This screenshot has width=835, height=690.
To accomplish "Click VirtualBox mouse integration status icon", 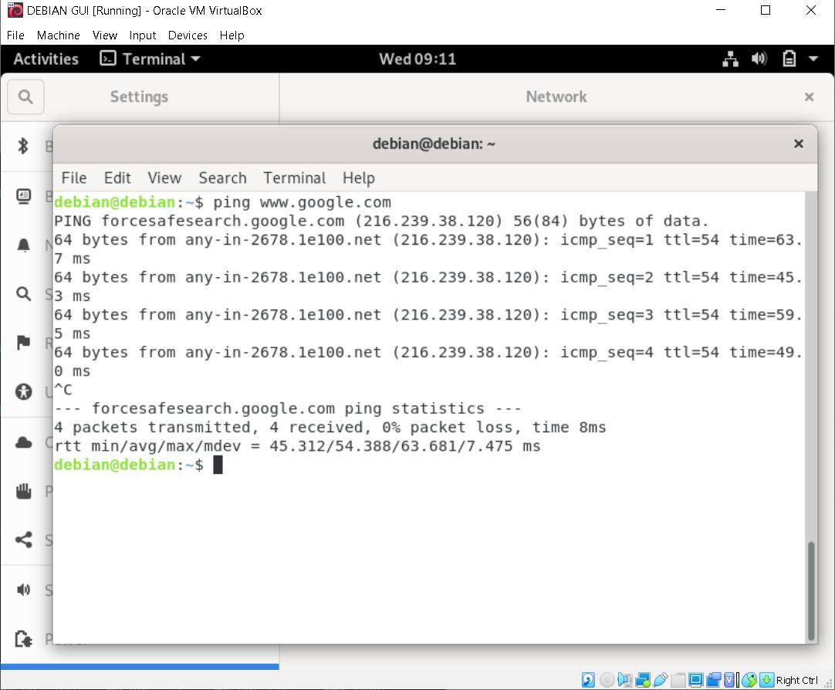I will click(x=749, y=680).
